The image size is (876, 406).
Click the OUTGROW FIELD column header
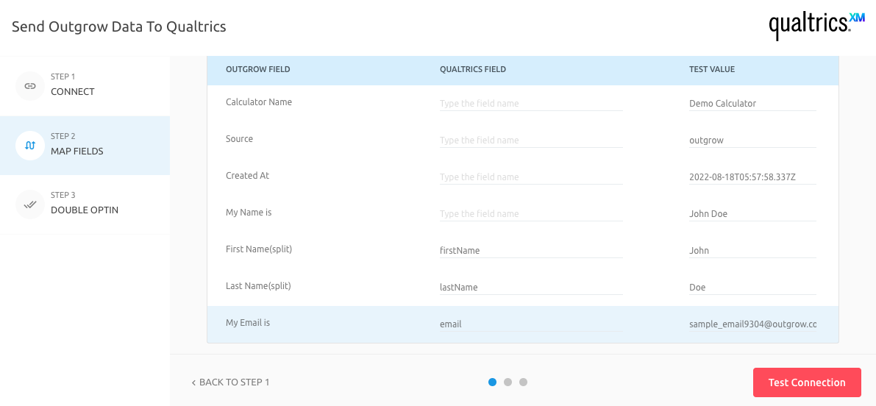pyautogui.click(x=257, y=69)
